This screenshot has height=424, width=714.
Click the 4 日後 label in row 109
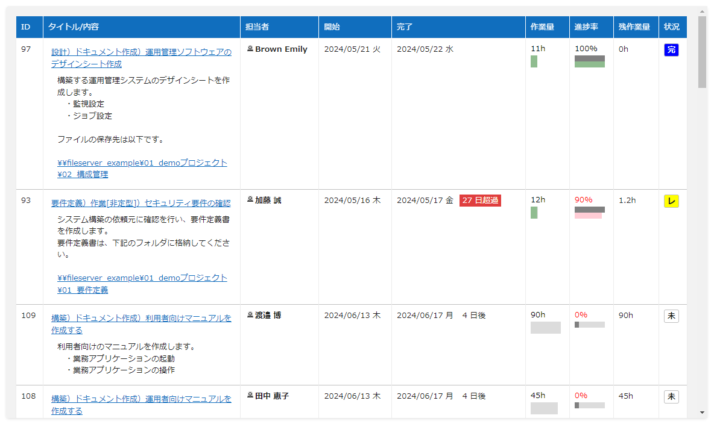(x=474, y=315)
